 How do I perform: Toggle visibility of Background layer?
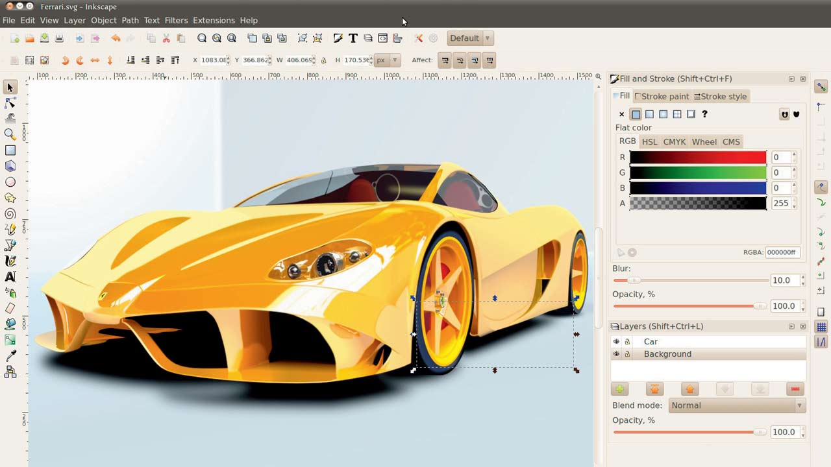[616, 354]
